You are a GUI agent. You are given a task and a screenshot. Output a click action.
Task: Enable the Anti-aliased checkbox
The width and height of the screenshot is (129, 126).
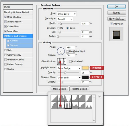[70, 61]
